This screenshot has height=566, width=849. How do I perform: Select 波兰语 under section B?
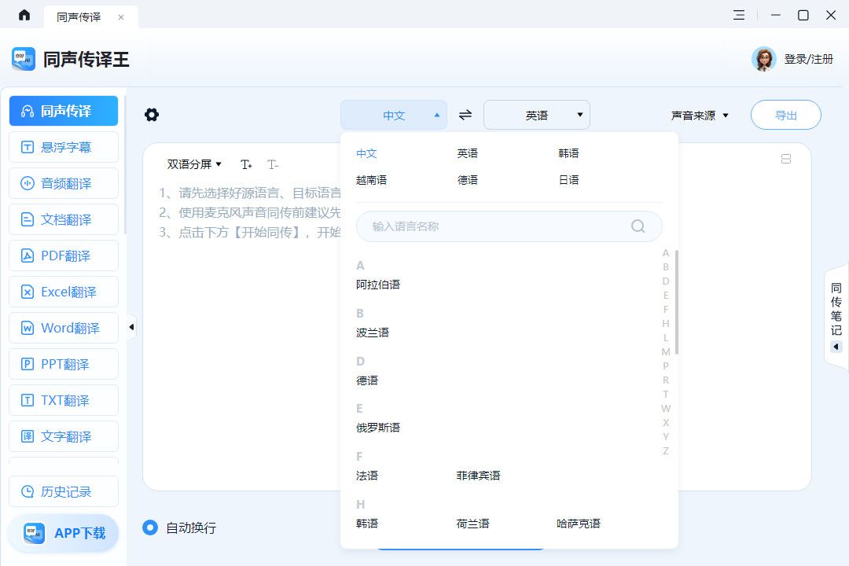click(373, 333)
